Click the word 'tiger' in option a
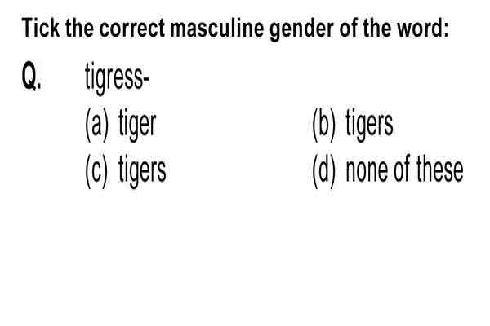This screenshot has height=326, width=490. pos(137,125)
